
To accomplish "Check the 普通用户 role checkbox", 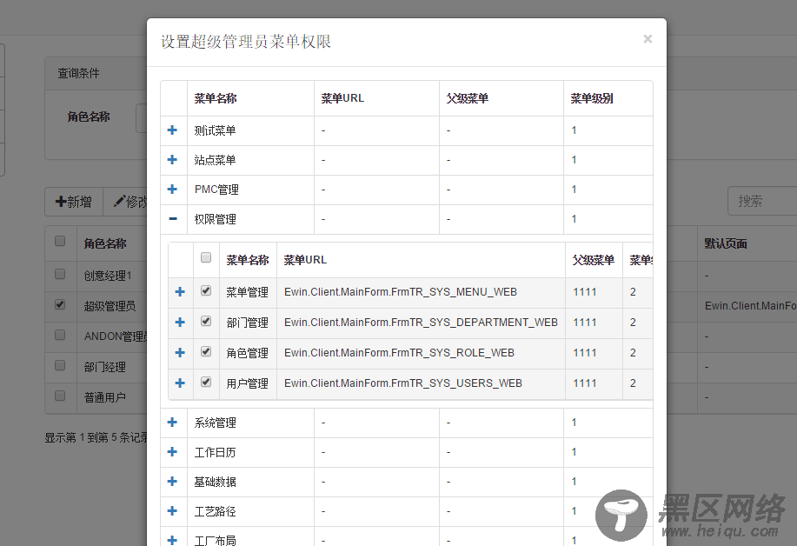I will pos(60,396).
